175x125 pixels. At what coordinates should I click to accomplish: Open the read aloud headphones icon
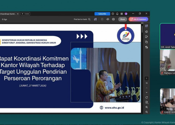[95, 19]
